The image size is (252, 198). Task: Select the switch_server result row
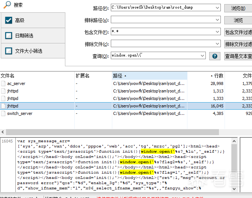point(126,113)
